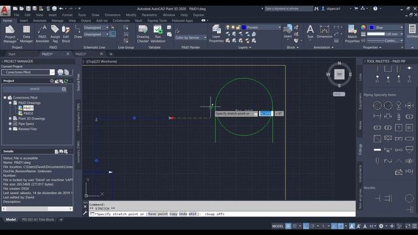The image size is (418, 235).
Task: Click the Assign Tag tool
Action: coord(55,34)
